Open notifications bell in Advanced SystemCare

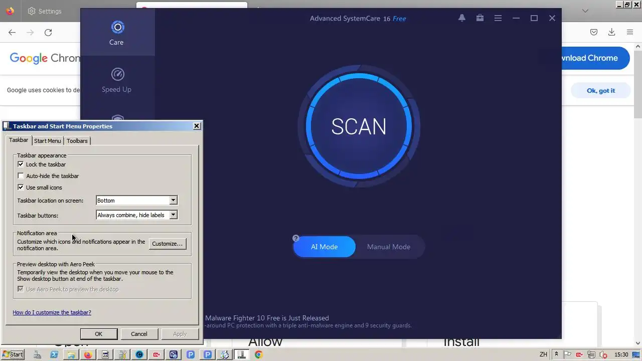pos(462,18)
